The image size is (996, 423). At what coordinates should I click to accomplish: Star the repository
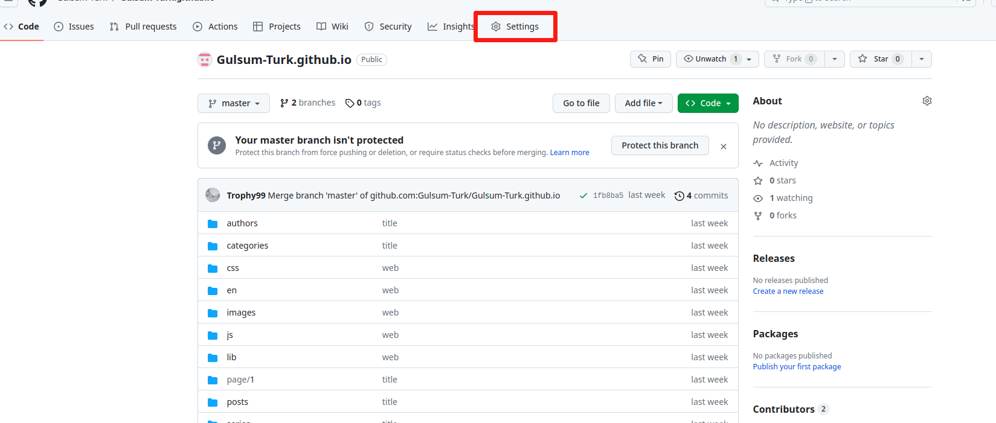pos(881,59)
